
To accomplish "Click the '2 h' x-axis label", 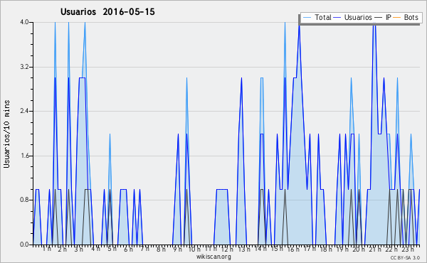I will tap(62, 249).
